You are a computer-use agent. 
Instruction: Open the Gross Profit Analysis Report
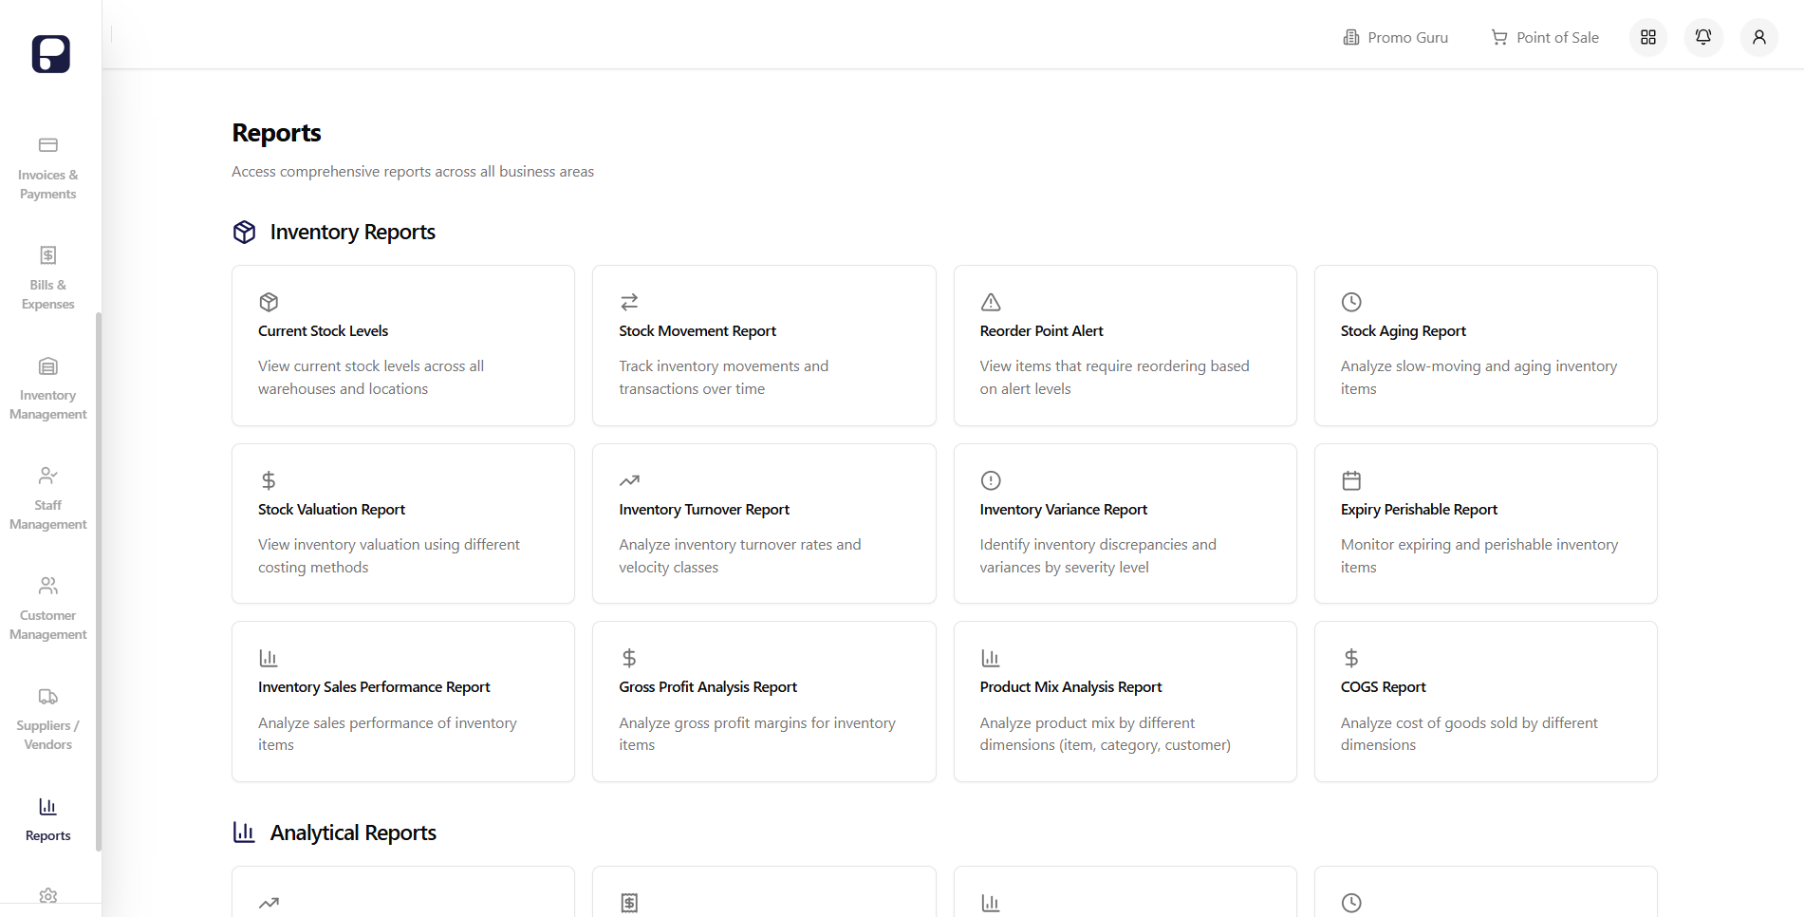(x=764, y=702)
